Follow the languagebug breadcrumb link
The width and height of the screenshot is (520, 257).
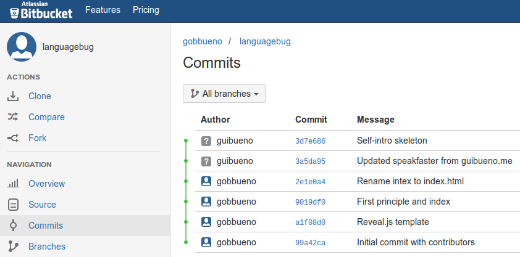pos(265,41)
